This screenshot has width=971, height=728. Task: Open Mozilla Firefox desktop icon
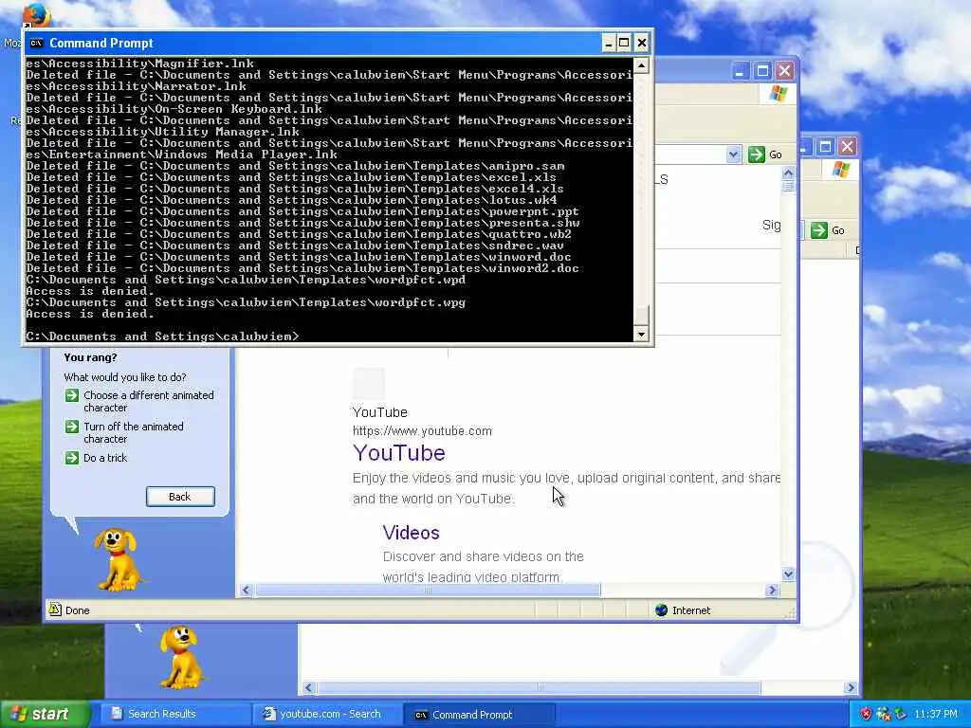point(35,14)
